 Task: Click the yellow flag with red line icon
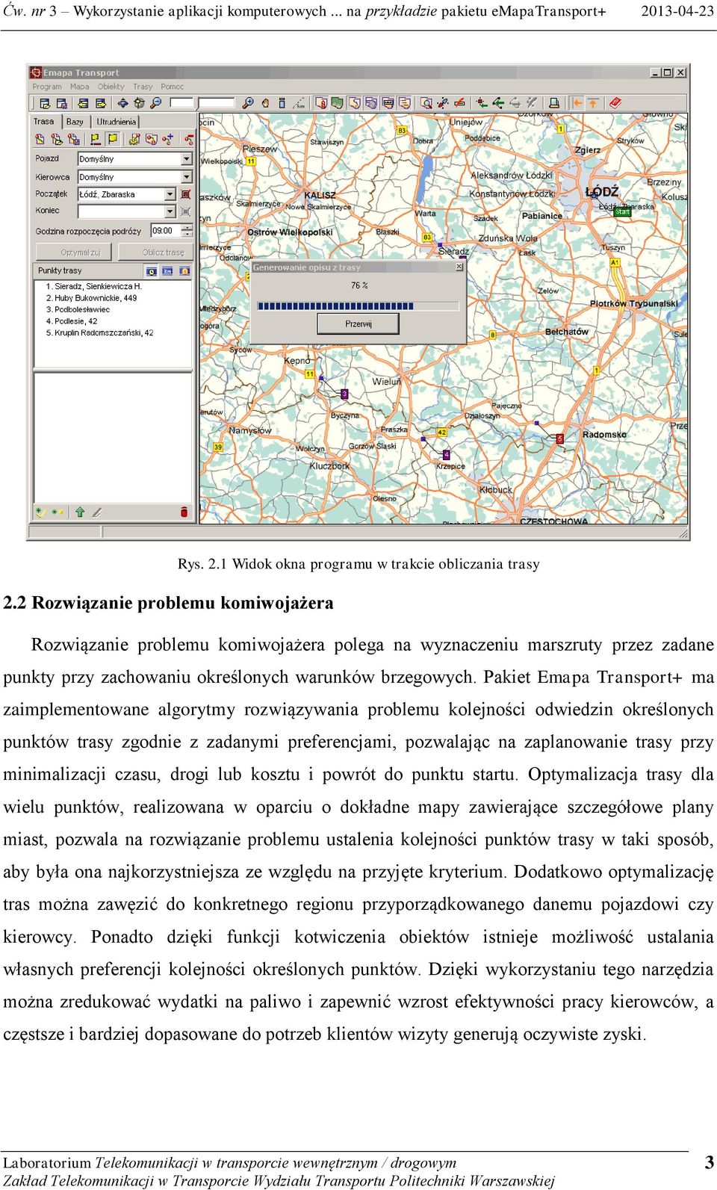click(95, 139)
